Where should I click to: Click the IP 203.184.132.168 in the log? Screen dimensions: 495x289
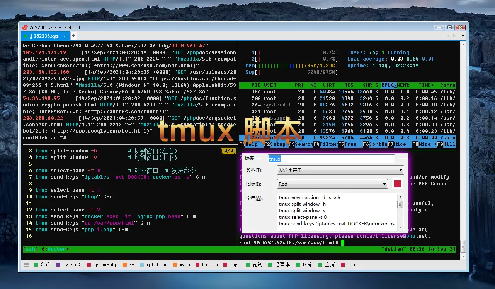46,72
